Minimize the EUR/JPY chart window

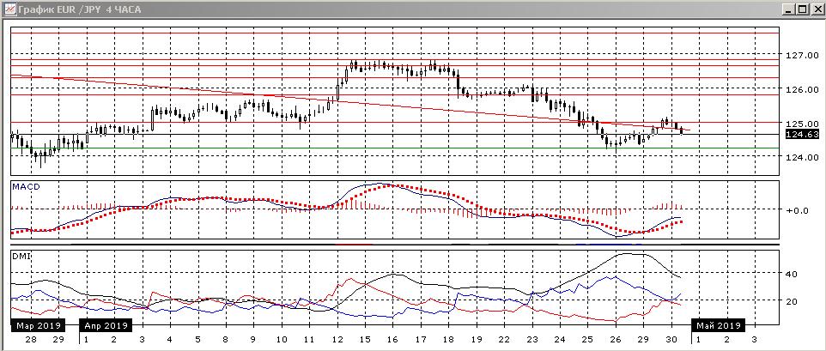click(x=786, y=9)
